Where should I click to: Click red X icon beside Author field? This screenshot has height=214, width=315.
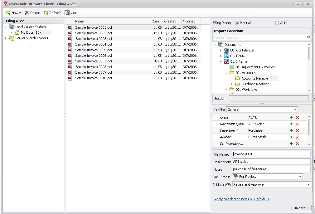pyautogui.click(x=297, y=137)
